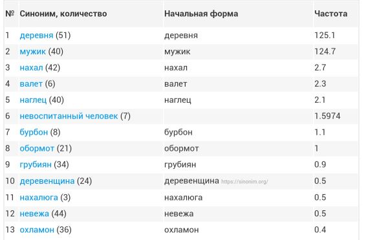
Task: Open the охламон synonym link
Action: 37,230
